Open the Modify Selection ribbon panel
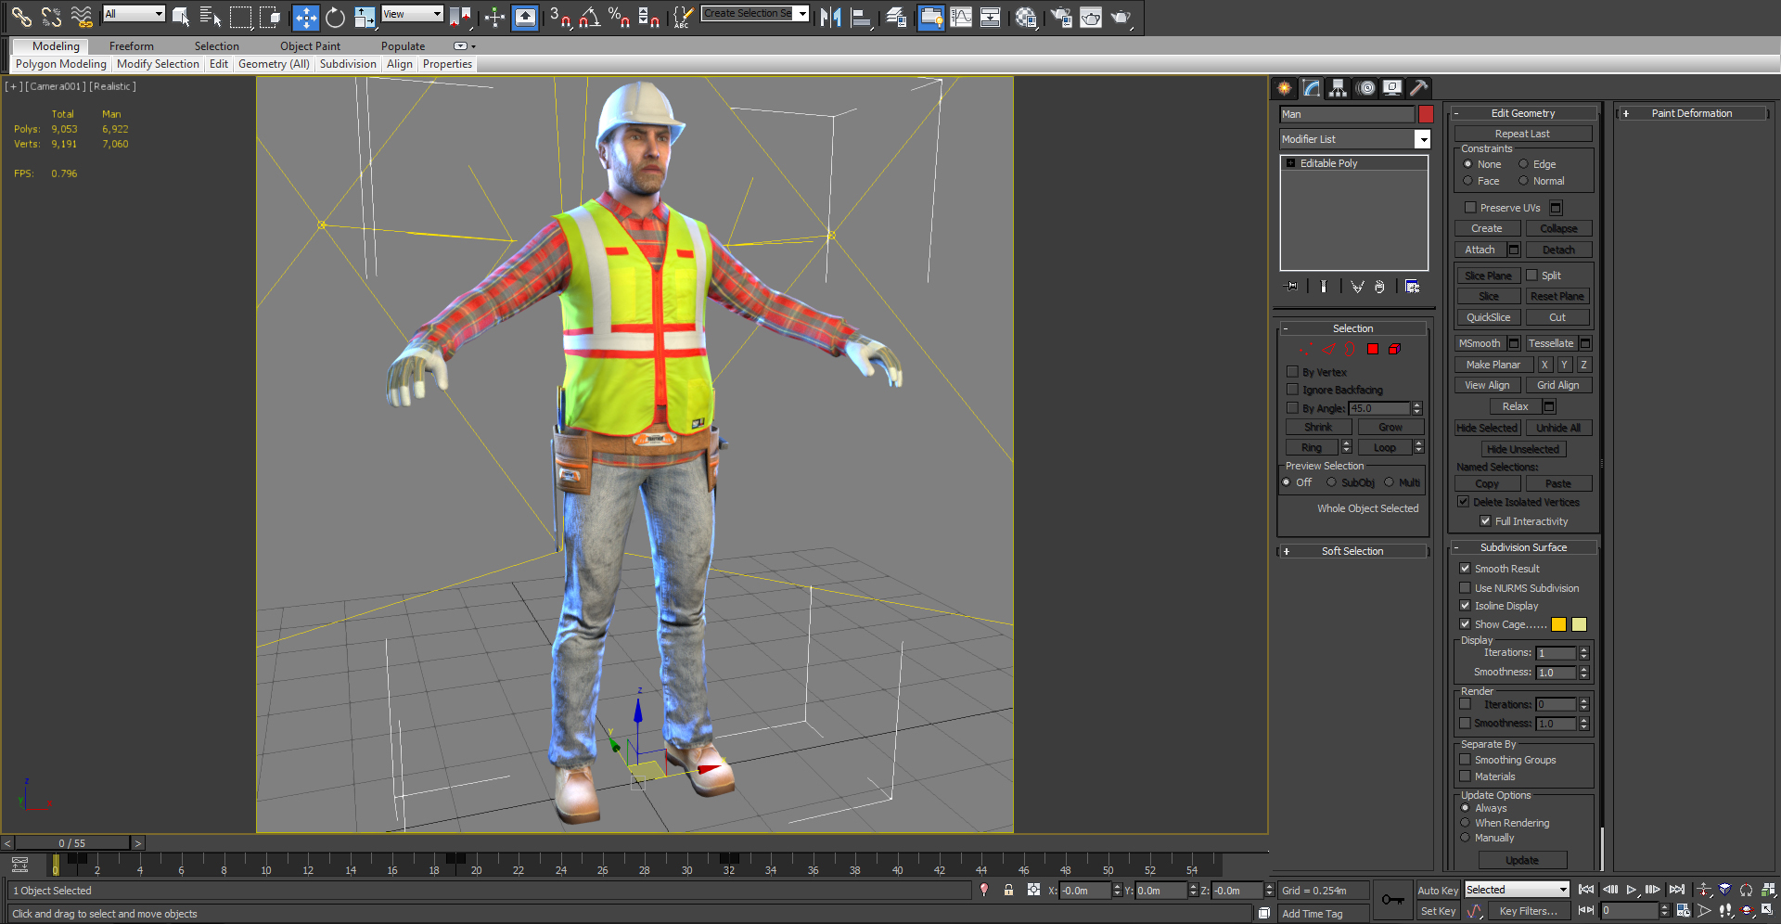Image resolution: width=1781 pixels, height=924 pixels. pyautogui.click(x=158, y=64)
